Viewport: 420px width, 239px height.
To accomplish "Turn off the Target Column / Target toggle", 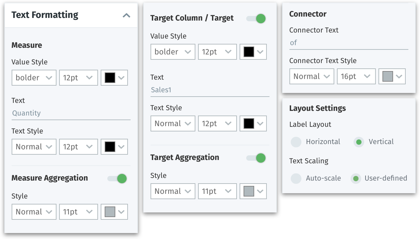I will 256,18.
